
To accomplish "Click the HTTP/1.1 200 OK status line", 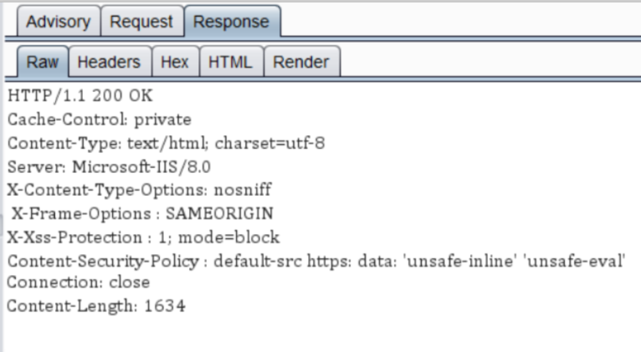I will coord(80,96).
